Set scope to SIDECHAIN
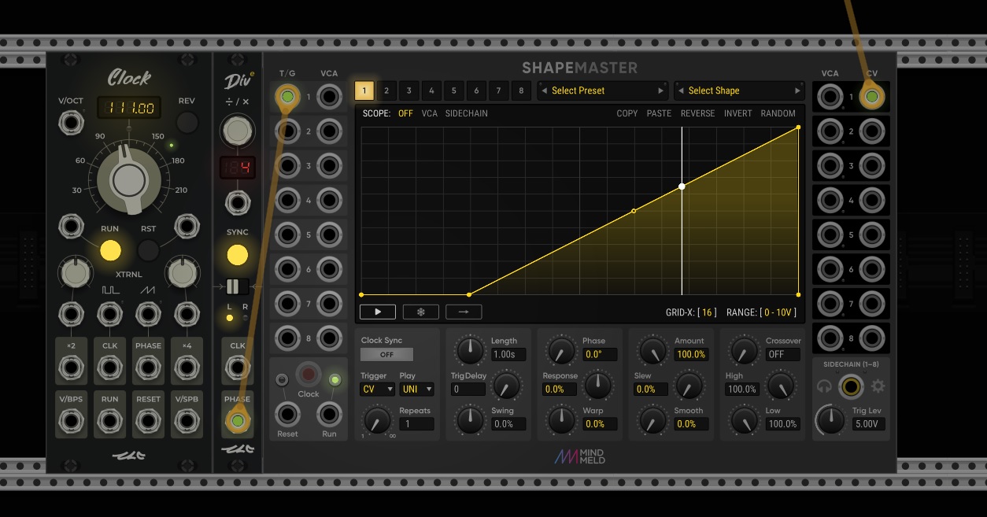 (x=467, y=113)
